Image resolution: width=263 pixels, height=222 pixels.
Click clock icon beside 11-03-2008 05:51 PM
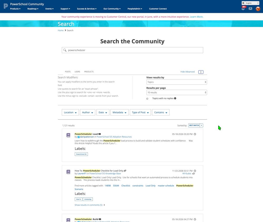[195, 171]
